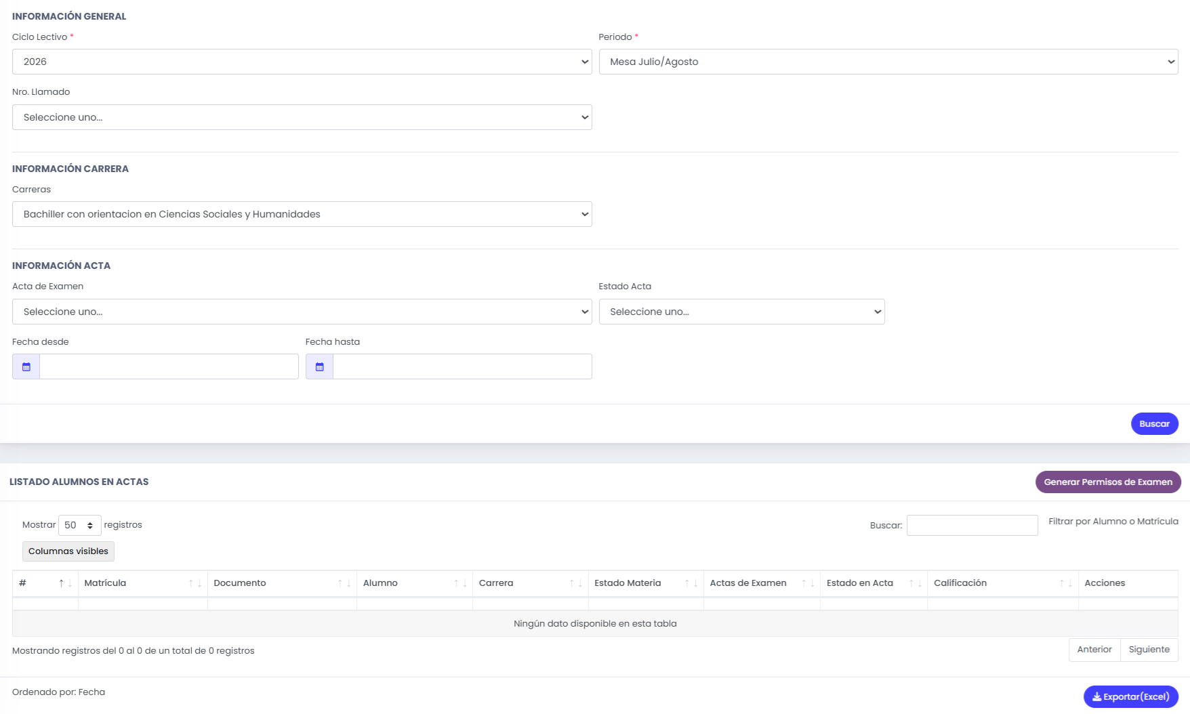Click 'Filtrar por Alumno o Matrícula' hint
Image resolution: width=1190 pixels, height=714 pixels.
tap(1113, 522)
